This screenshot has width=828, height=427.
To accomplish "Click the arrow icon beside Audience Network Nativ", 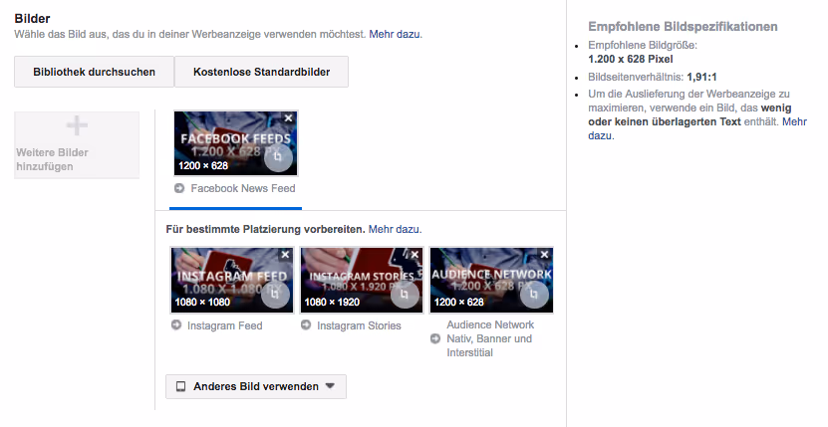I will pyautogui.click(x=435, y=338).
